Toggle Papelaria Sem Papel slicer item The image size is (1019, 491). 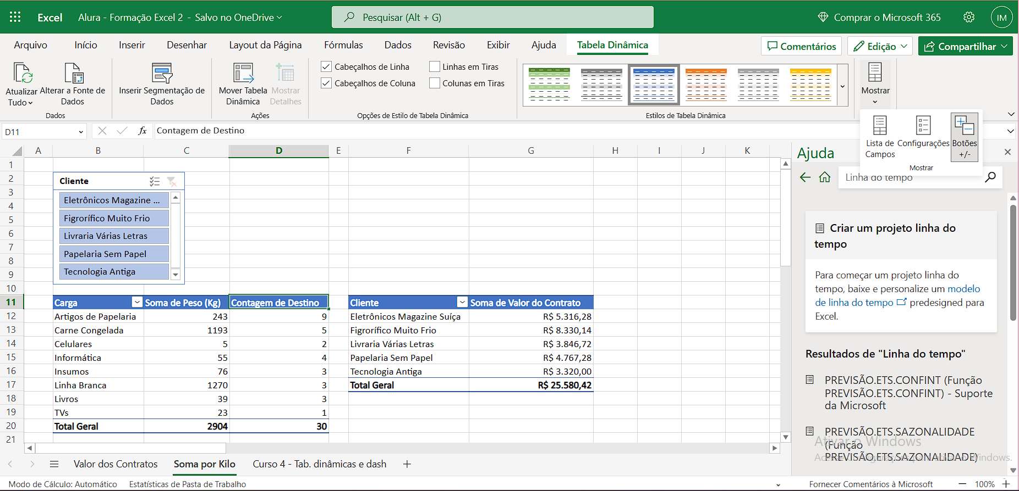[114, 254]
